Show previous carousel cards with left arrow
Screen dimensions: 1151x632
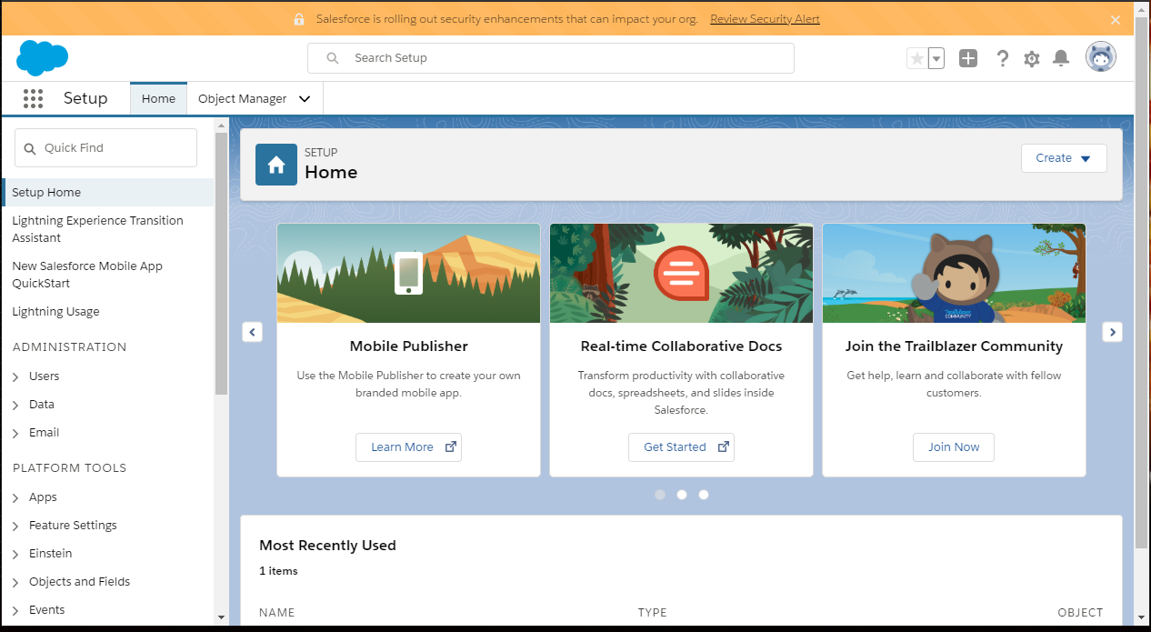click(252, 332)
